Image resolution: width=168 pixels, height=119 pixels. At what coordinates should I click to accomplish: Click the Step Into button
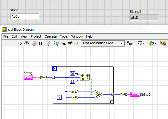coord(64,44)
